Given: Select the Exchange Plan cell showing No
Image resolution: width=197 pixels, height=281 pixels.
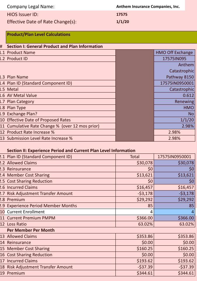Looking at the screenshot, I should click(174, 114).
